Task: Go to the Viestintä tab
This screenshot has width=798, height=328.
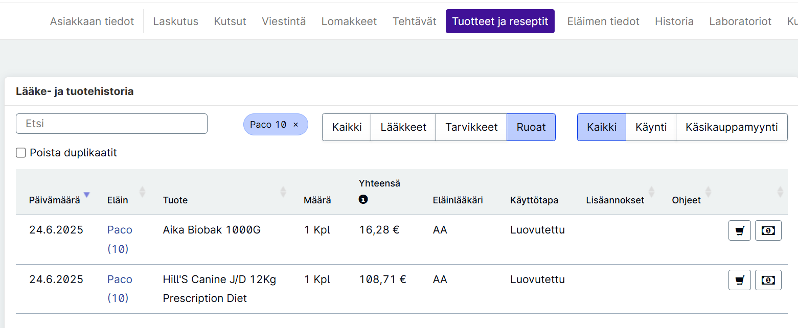Action: [x=284, y=21]
